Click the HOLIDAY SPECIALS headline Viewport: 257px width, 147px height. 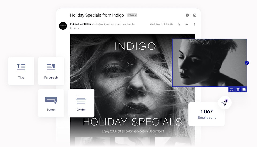click(133, 122)
